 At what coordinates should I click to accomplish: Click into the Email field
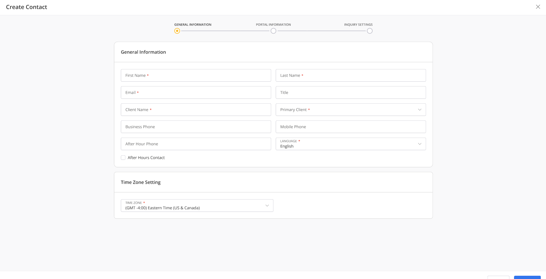click(196, 93)
